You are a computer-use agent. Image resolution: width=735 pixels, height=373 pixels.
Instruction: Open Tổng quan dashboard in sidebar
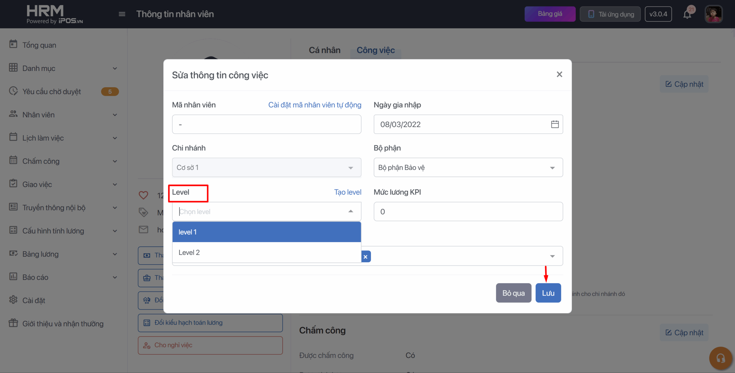click(39, 45)
